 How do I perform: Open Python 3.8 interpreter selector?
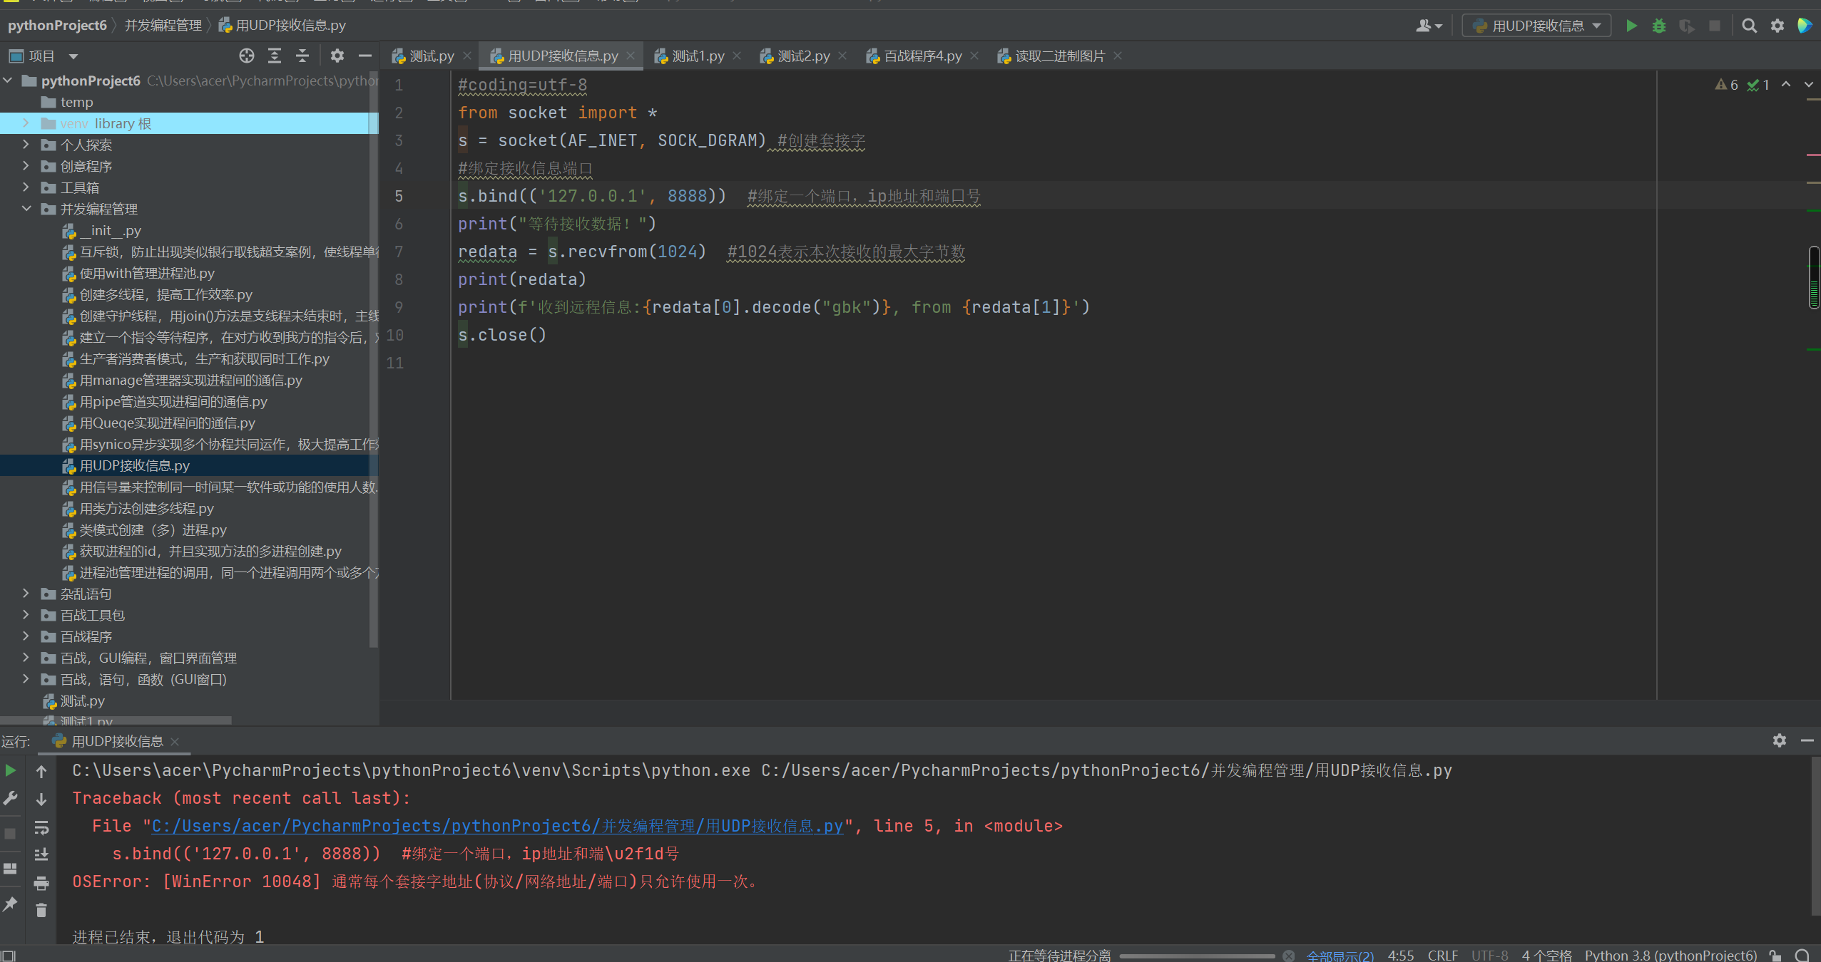point(1670,955)
